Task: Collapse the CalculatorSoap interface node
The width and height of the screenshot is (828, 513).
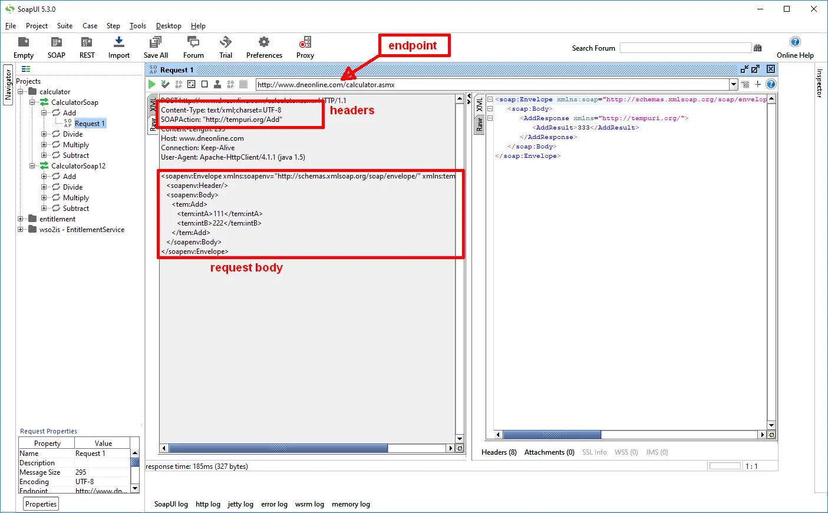Action: 32,102
